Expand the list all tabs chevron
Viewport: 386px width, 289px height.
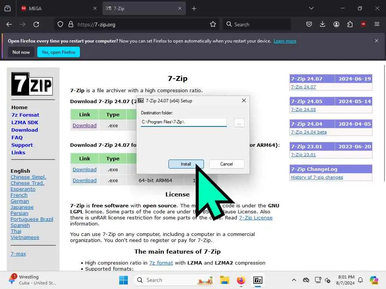(x=311, y=8)
